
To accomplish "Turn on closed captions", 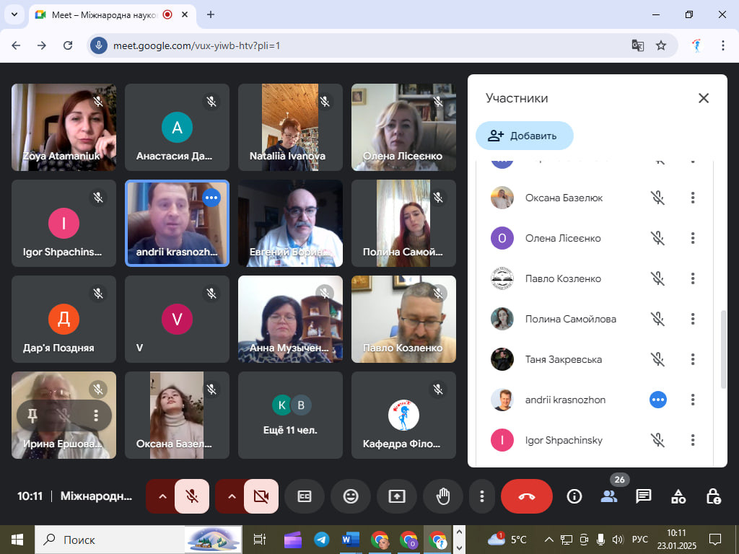I will pos(305,496).
